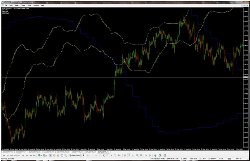Switch to the GBPUSDFXF,H4 chart tab
Viewport: 250px width, 161px height.
[x=90, y=152]
